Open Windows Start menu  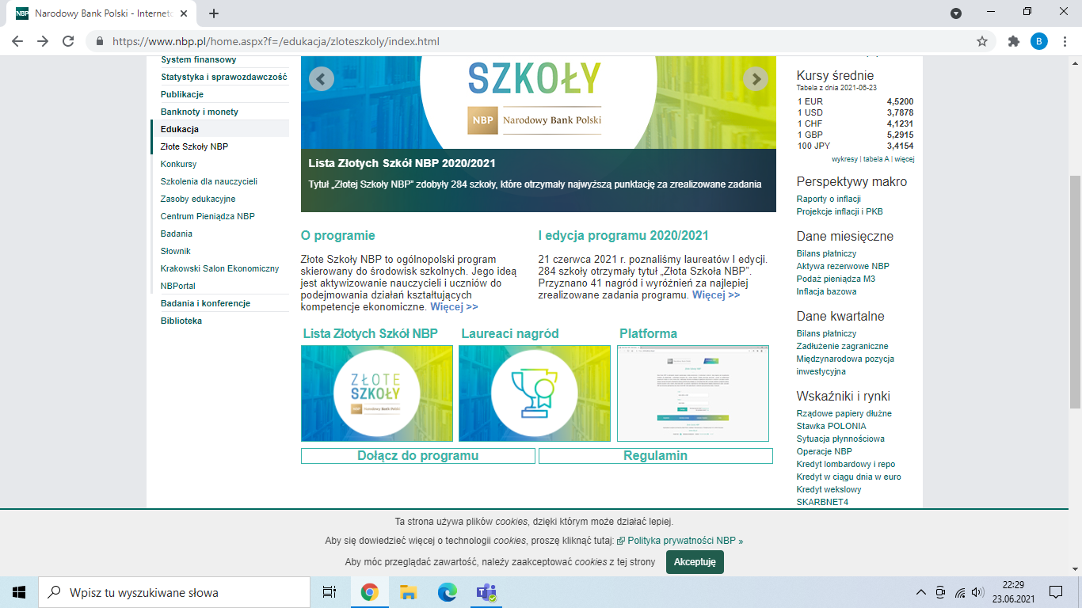coord(19,592)
